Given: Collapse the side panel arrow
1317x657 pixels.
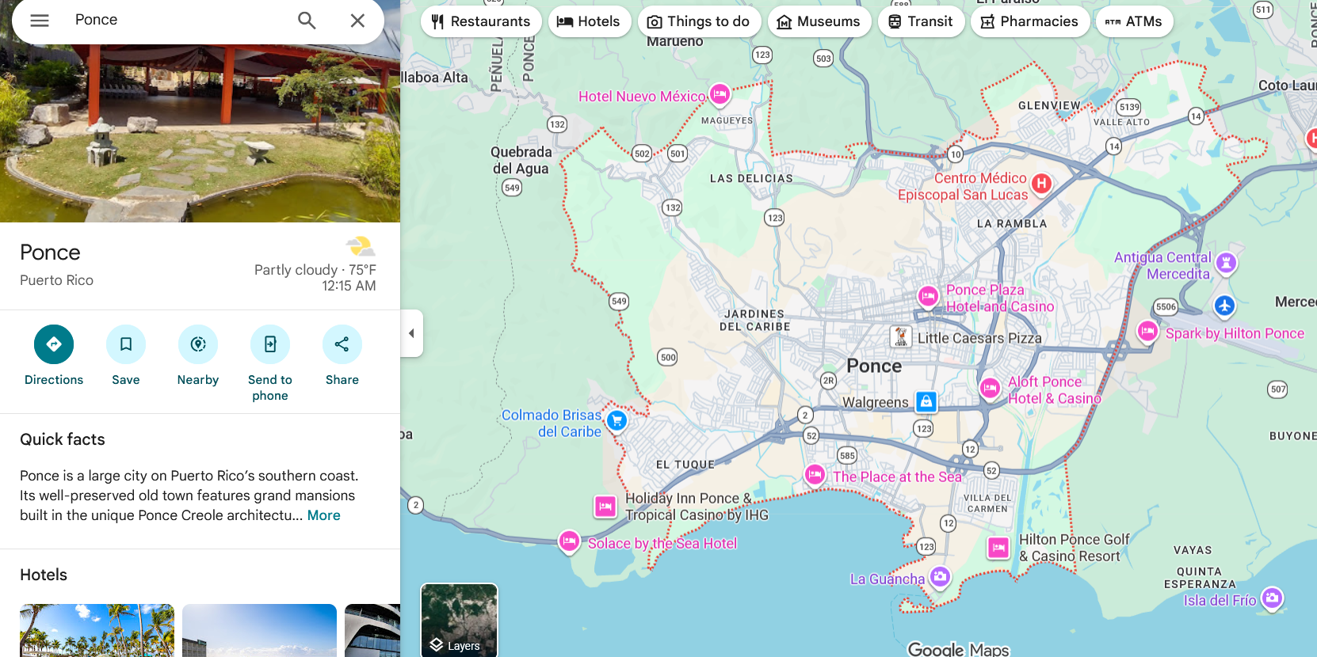Looking at the screenshot, I should (x=411, y=333).
